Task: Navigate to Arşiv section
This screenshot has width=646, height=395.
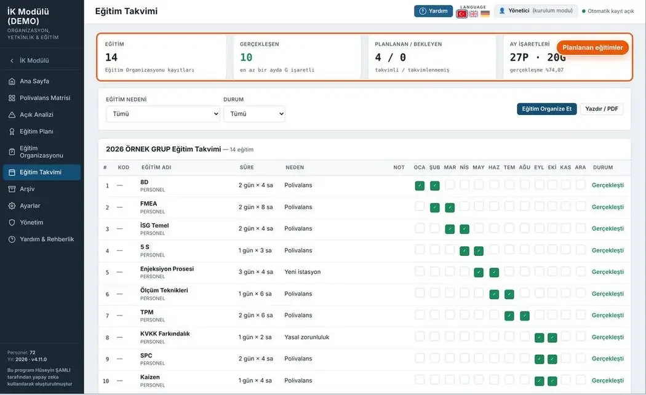Action: tap(42, 189)
